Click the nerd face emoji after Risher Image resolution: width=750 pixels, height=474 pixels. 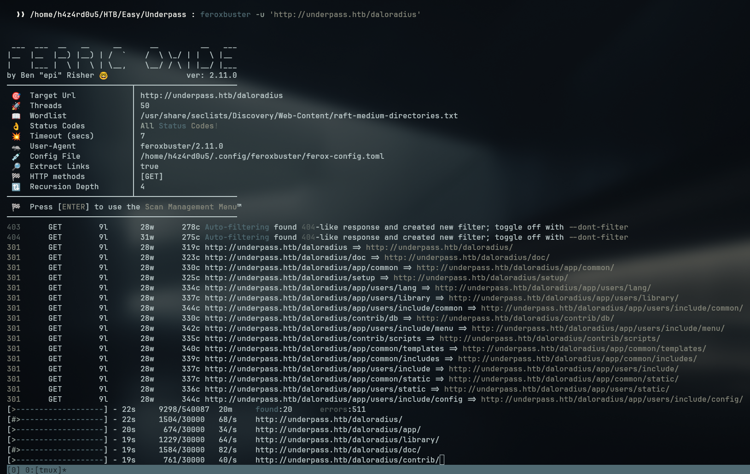[104, 75]
